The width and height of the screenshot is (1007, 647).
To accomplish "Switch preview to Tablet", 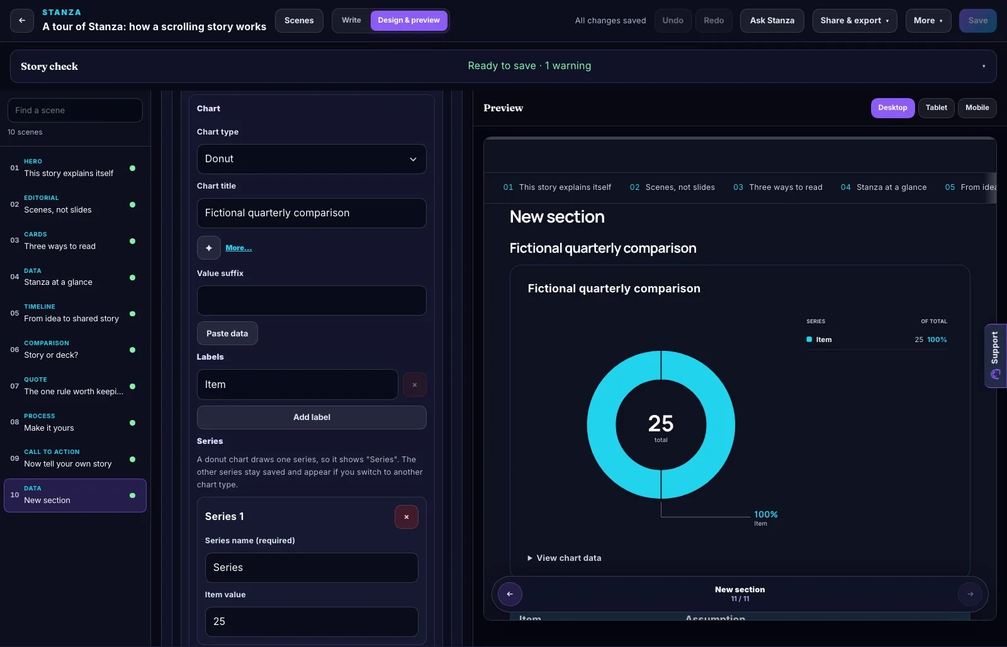I will pos(936,108).
